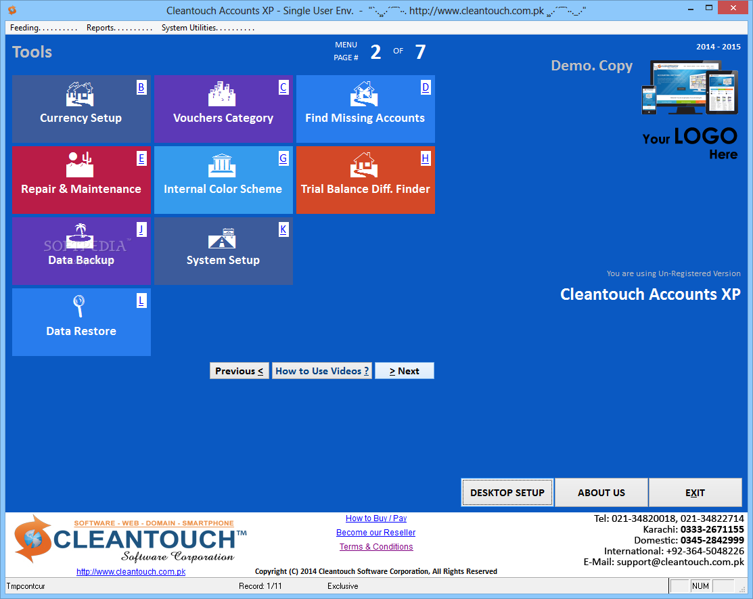Click the Vouchers Category buildings icon

222,93
